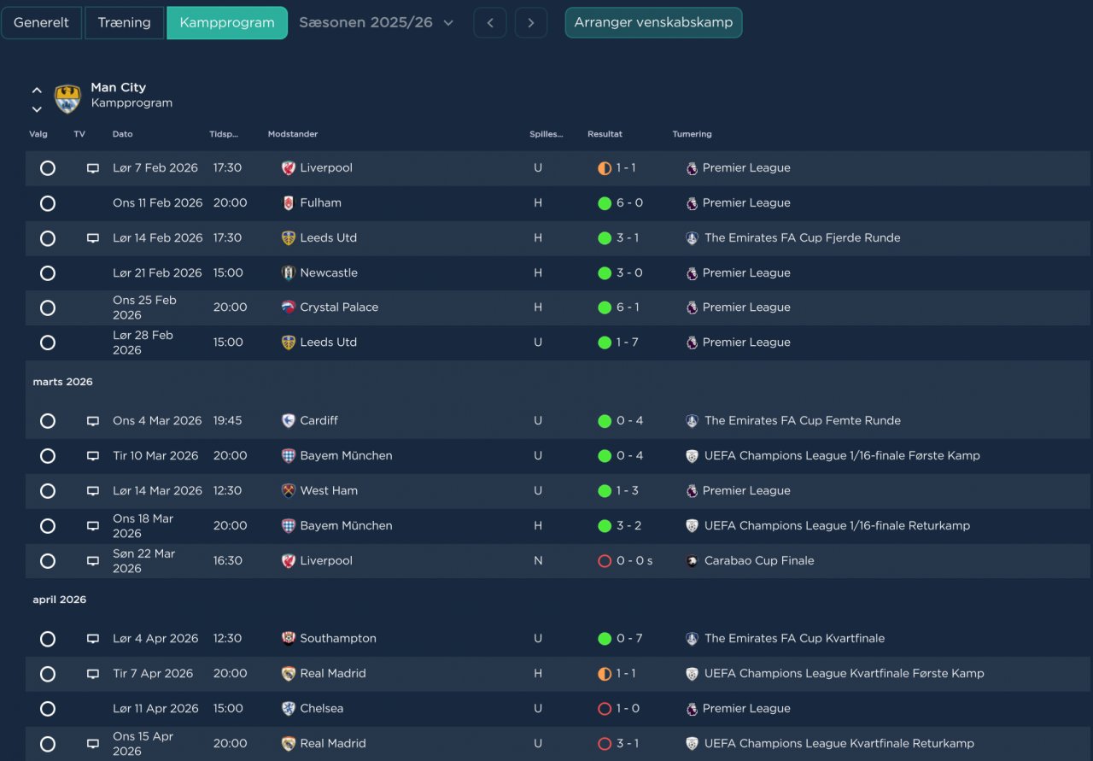Switch to the Træning tab
This screenshot has width=1093, height=761.
[124, 23]
